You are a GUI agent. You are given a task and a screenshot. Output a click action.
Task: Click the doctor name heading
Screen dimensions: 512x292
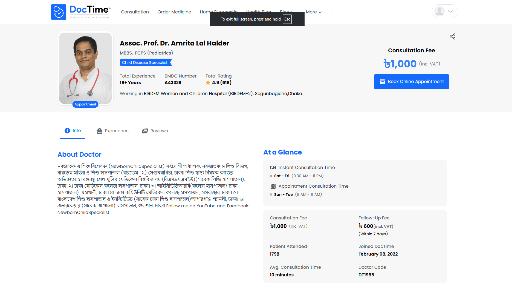[x=175, y=43]
